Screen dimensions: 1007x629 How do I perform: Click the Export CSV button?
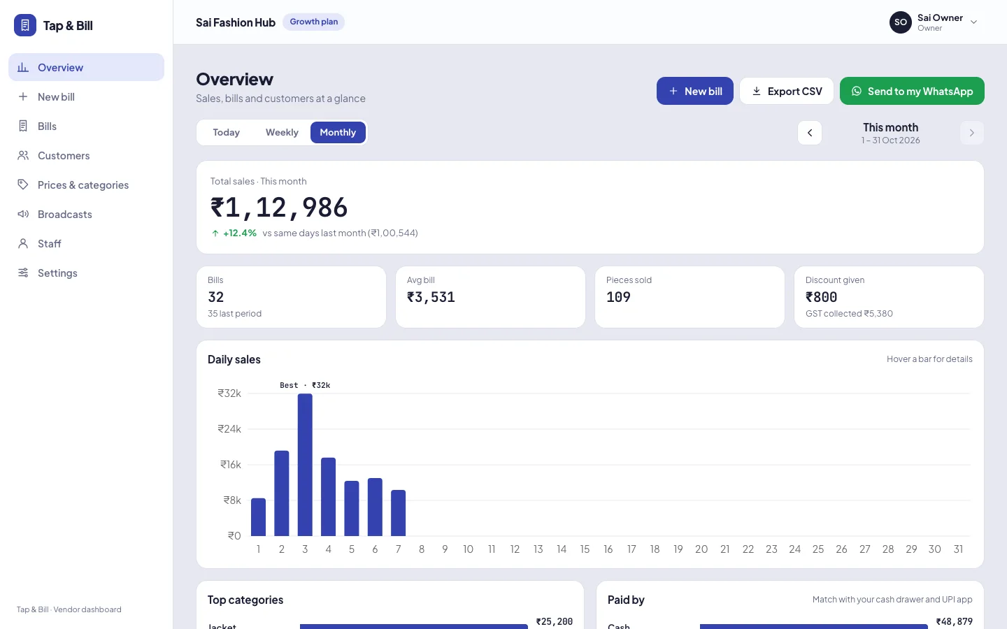pyautogui.click(x=787, y=91)
